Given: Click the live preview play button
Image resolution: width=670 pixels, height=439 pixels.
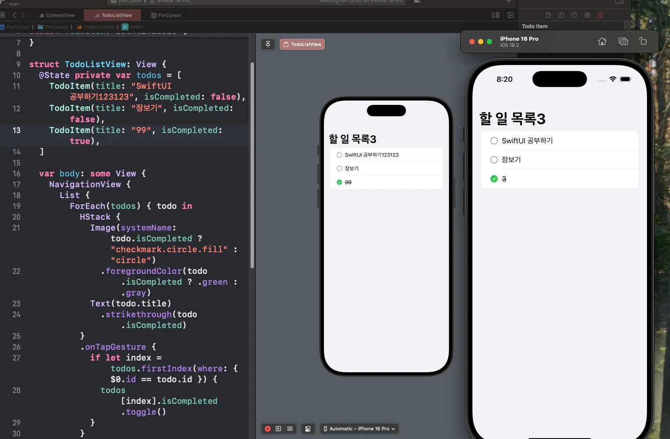Looking at the screenshot, I should pos(267,429).
